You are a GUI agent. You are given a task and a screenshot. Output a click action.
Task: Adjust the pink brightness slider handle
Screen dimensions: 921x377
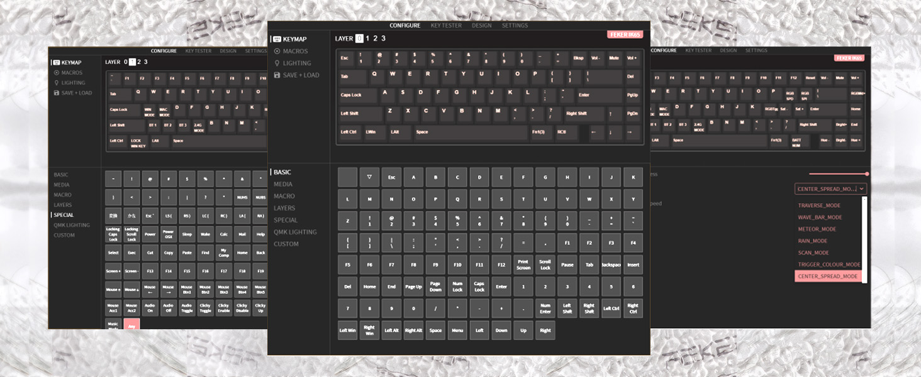867,173
